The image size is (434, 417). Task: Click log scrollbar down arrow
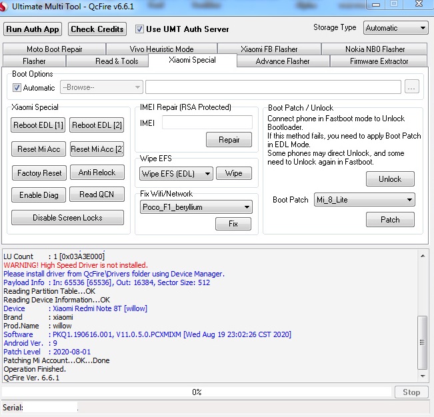423,376
